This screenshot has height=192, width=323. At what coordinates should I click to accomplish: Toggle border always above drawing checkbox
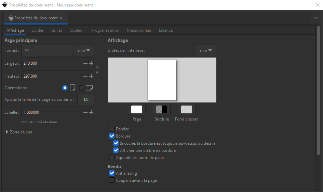(x=116, y=143)
